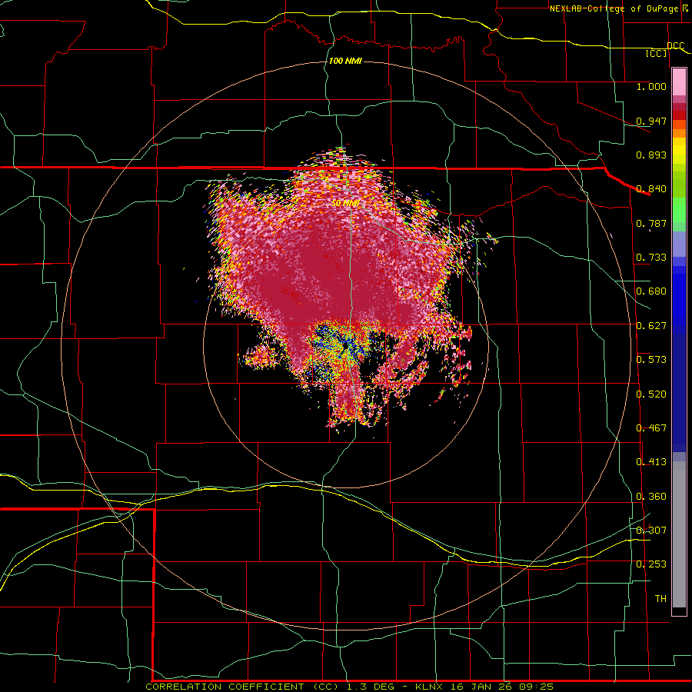Click the 100 NMI range ring label
692x692 pixels.
point(345,61)
